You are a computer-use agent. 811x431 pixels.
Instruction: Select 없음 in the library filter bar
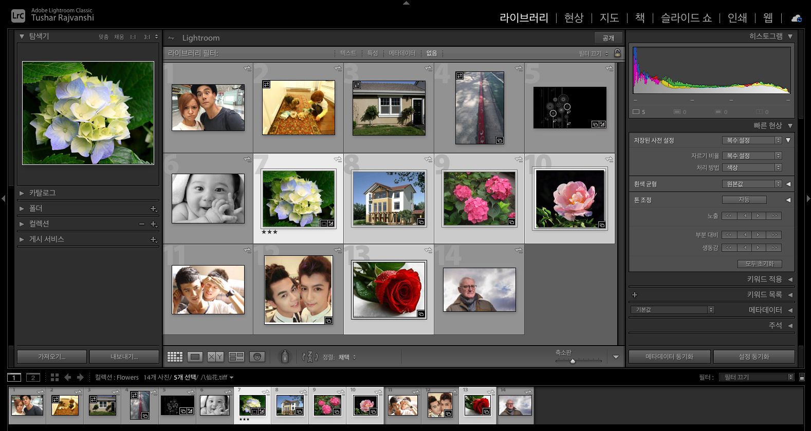432,53
